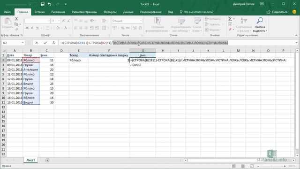Image resolution: width=300 pixels, height=169 pixels.
Task: Click the formula bar Enter checkmark
Action: coord(45,43)
